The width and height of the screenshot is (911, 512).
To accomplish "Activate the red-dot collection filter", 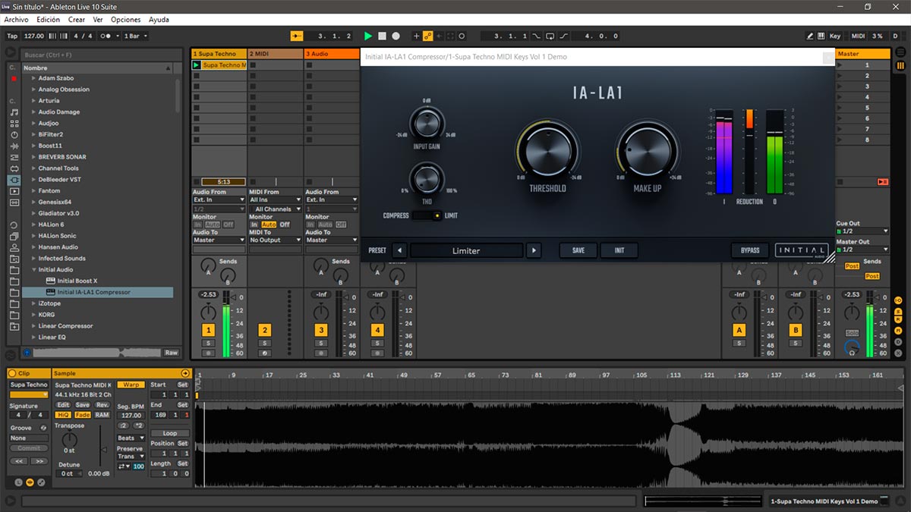I will tap(14, 78).
